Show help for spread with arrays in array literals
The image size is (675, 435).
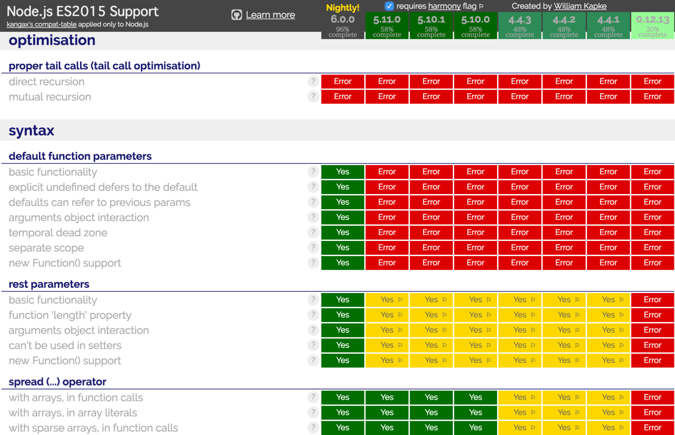(313, 412)
